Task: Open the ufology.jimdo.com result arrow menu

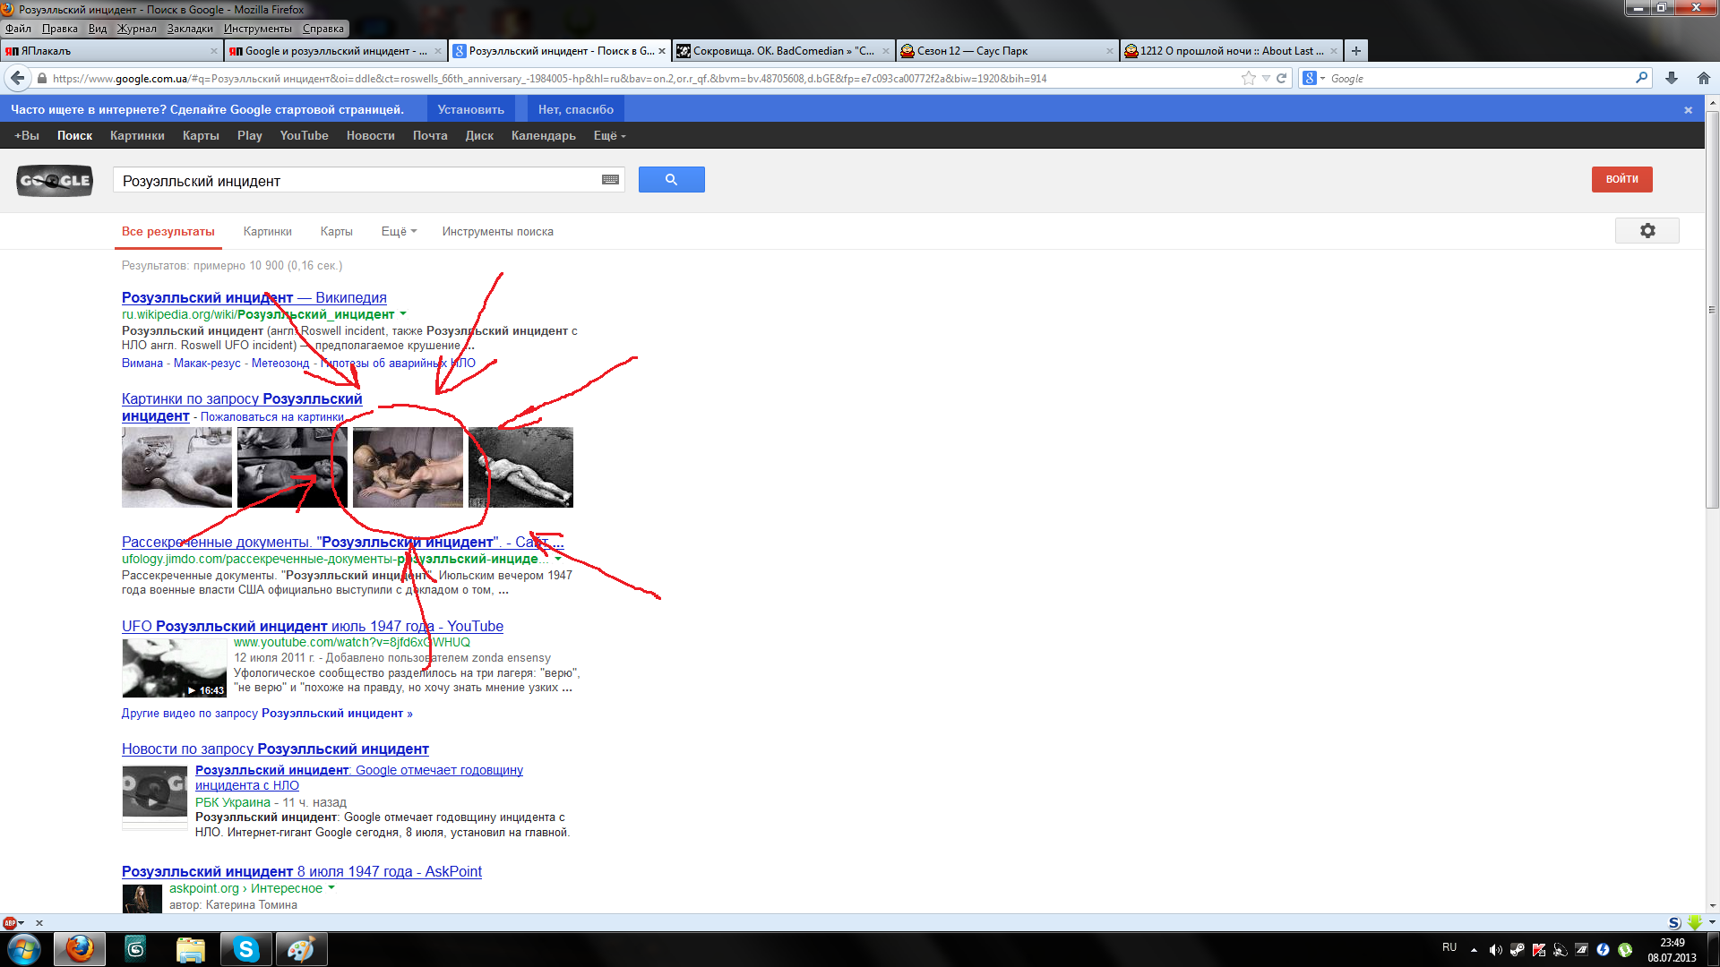Action: coord(558,559)
